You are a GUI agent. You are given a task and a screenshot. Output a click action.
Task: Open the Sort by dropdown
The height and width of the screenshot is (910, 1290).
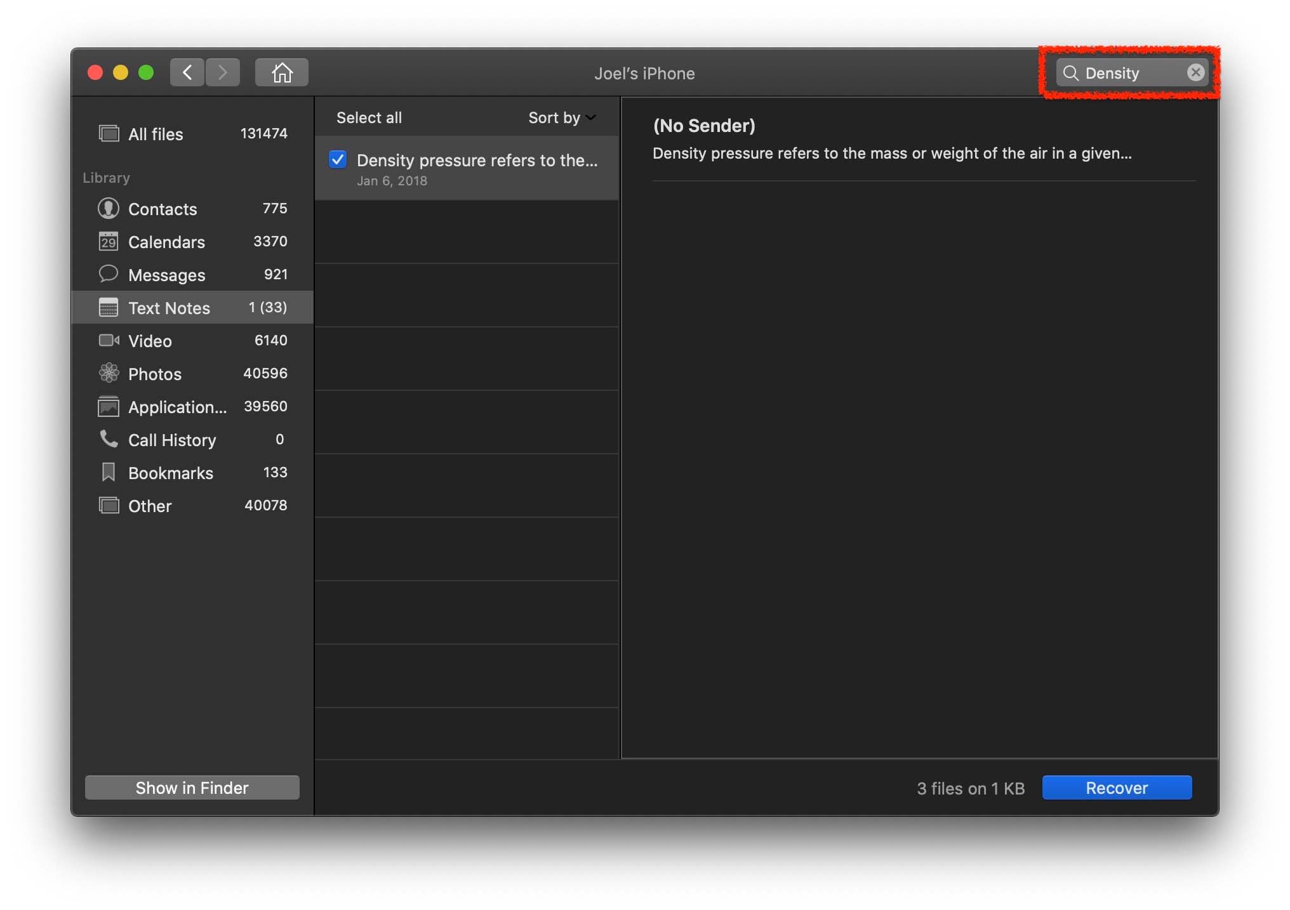[x=561, y=118]
